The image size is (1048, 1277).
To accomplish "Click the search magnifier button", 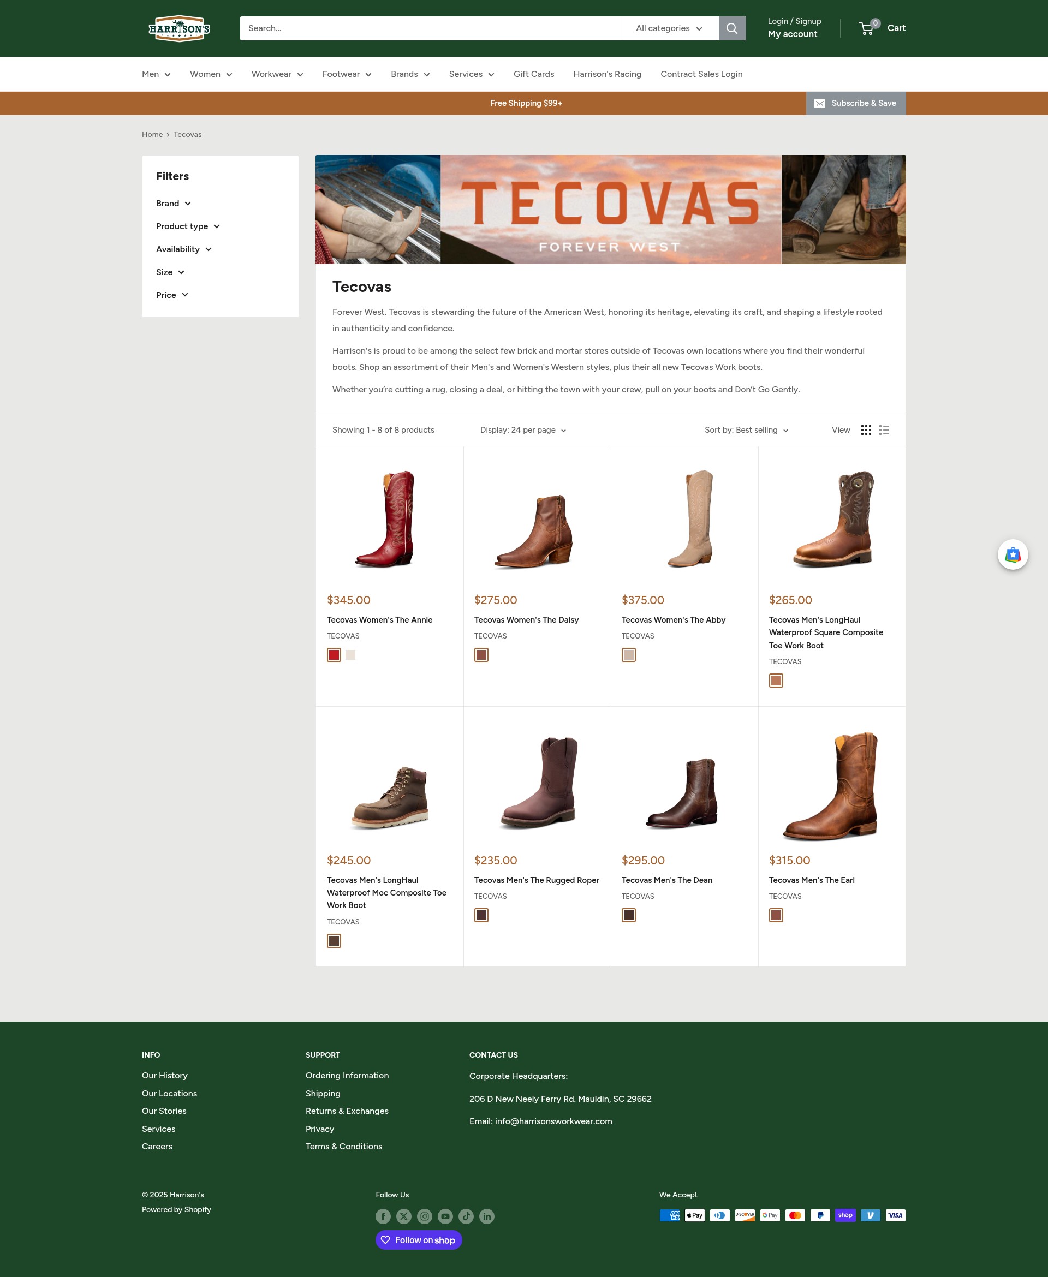I will [731, 28].
